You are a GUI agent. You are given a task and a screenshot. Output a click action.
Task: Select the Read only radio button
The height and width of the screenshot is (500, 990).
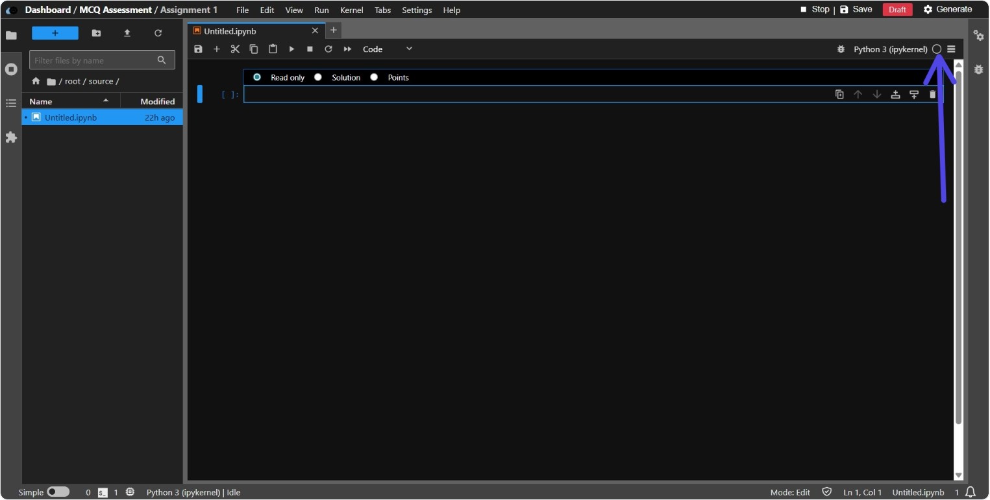pyautogui.click(x=257, y=77)
